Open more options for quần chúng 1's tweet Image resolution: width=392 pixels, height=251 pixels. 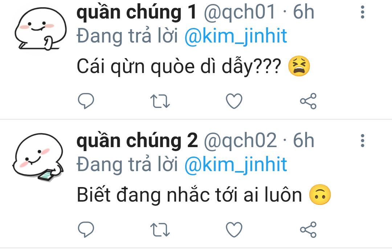tap(362, 12)
